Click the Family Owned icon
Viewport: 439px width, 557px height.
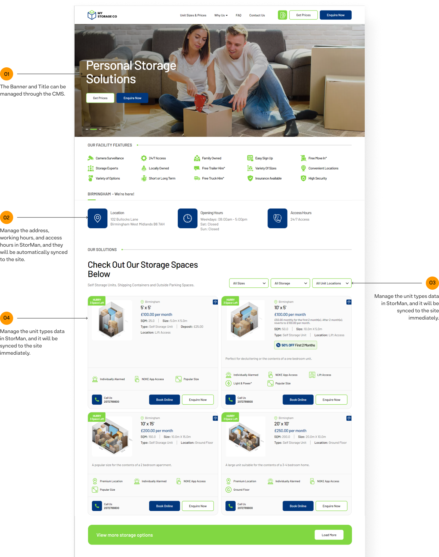[197, 158]
